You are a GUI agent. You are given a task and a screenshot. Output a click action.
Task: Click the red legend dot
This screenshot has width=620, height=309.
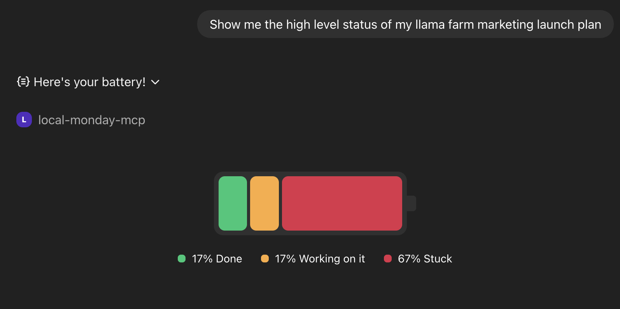pyautogui.click(x=387, y=259)
